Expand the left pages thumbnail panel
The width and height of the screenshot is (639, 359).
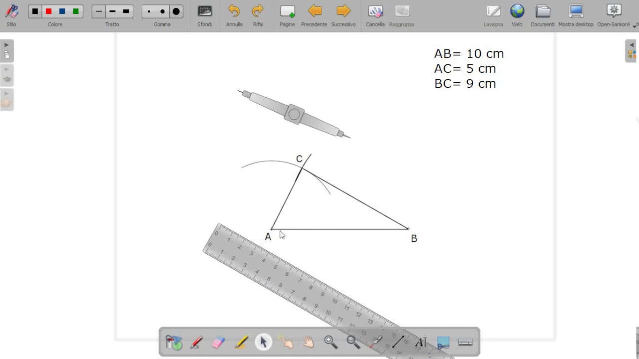click(6, 51)
